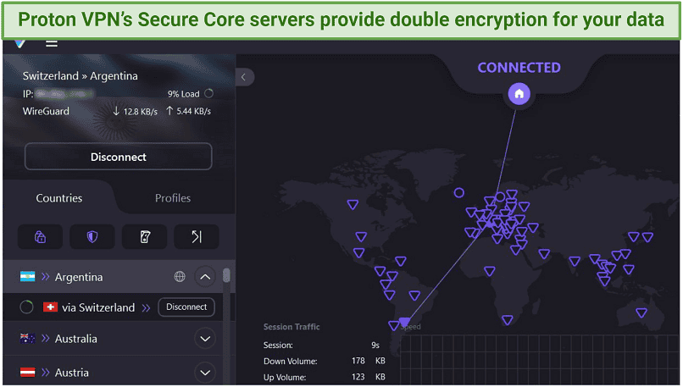Click the Iceland circle marker on map
Screen dimensions: 683x387
coord(458,192)
